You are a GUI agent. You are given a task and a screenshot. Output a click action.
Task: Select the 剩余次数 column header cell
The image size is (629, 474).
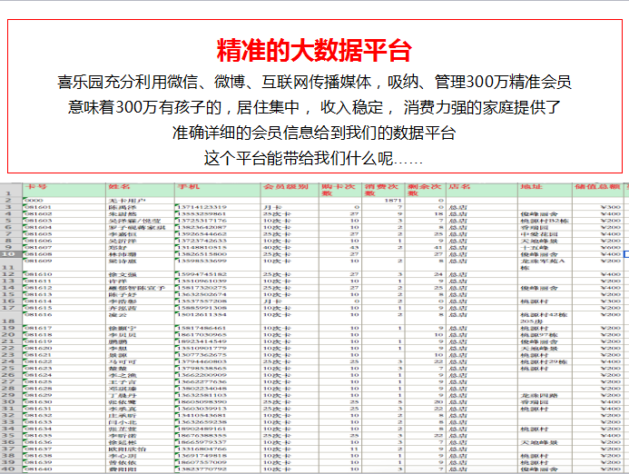click(x=426, y=190)
